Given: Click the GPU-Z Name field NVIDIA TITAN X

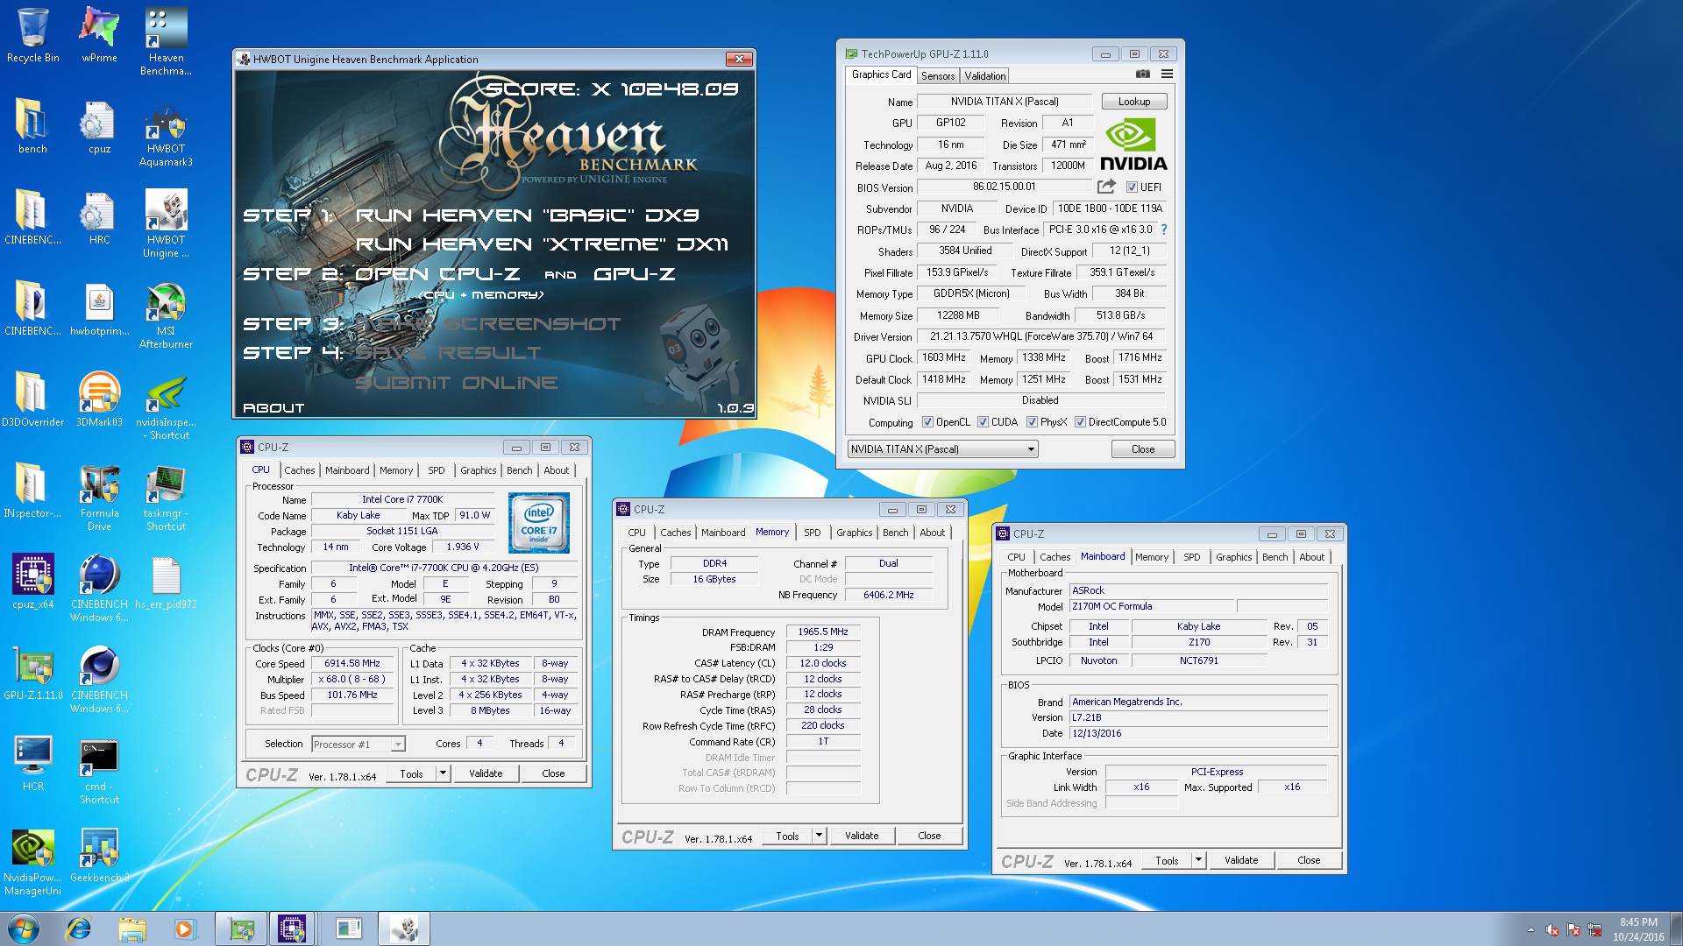Looking at the screenshot, I should coord(1005,102).
